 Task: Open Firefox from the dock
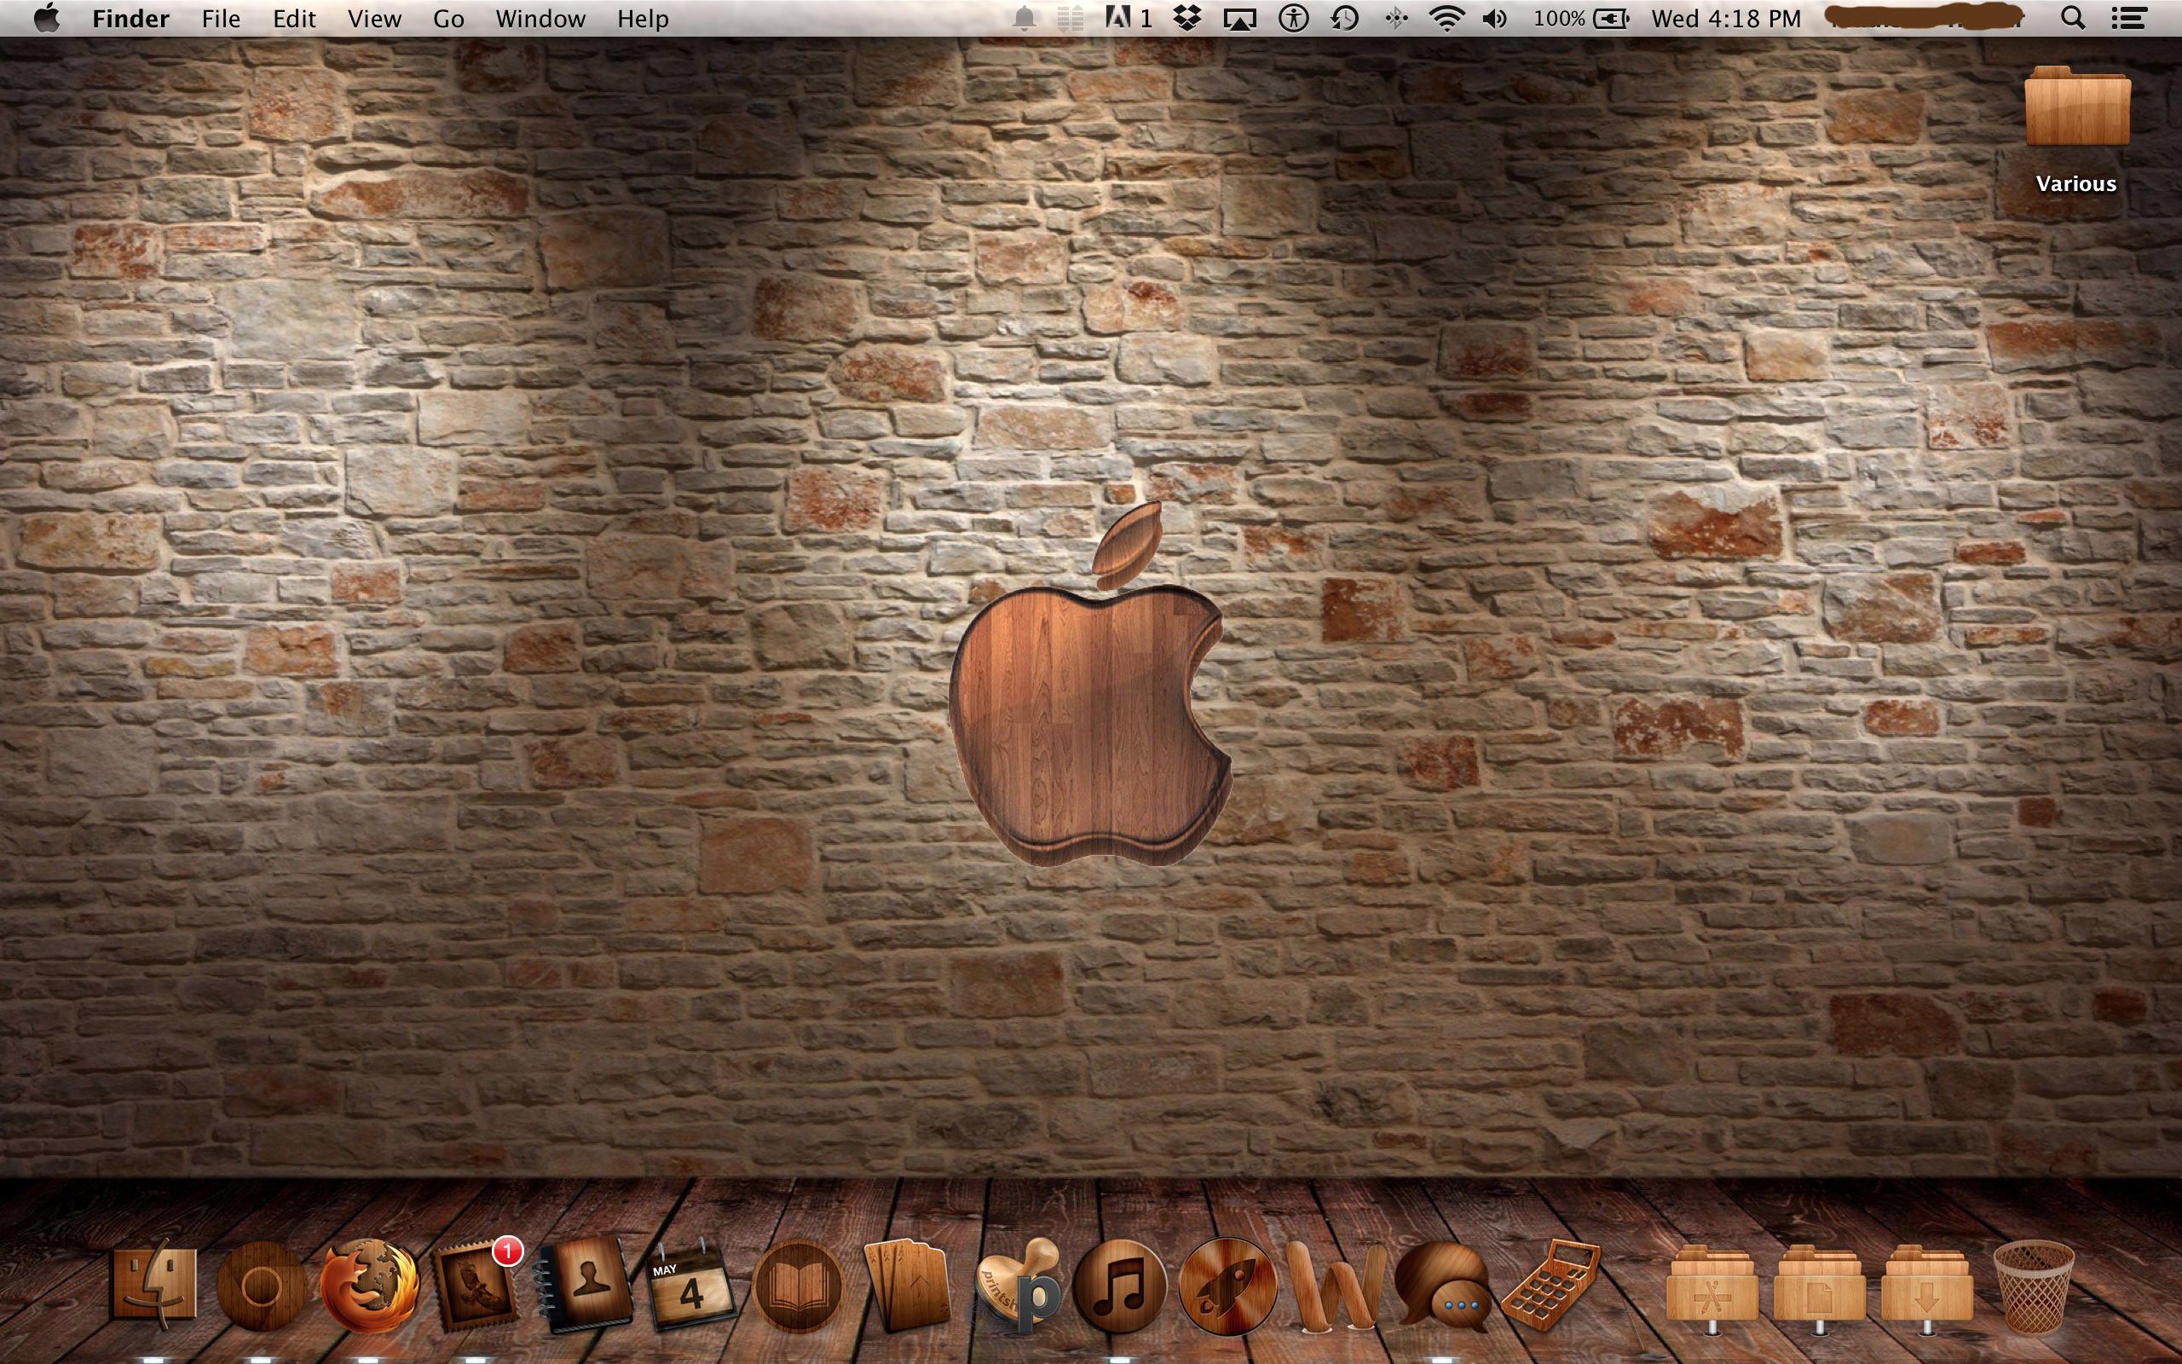click(x=370, y=1286)
